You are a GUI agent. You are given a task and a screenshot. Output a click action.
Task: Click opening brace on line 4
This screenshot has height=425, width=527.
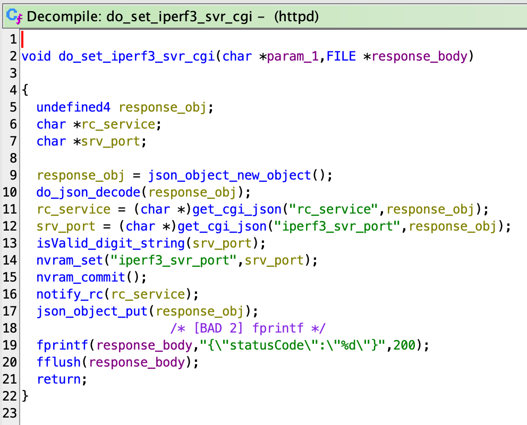25,90
